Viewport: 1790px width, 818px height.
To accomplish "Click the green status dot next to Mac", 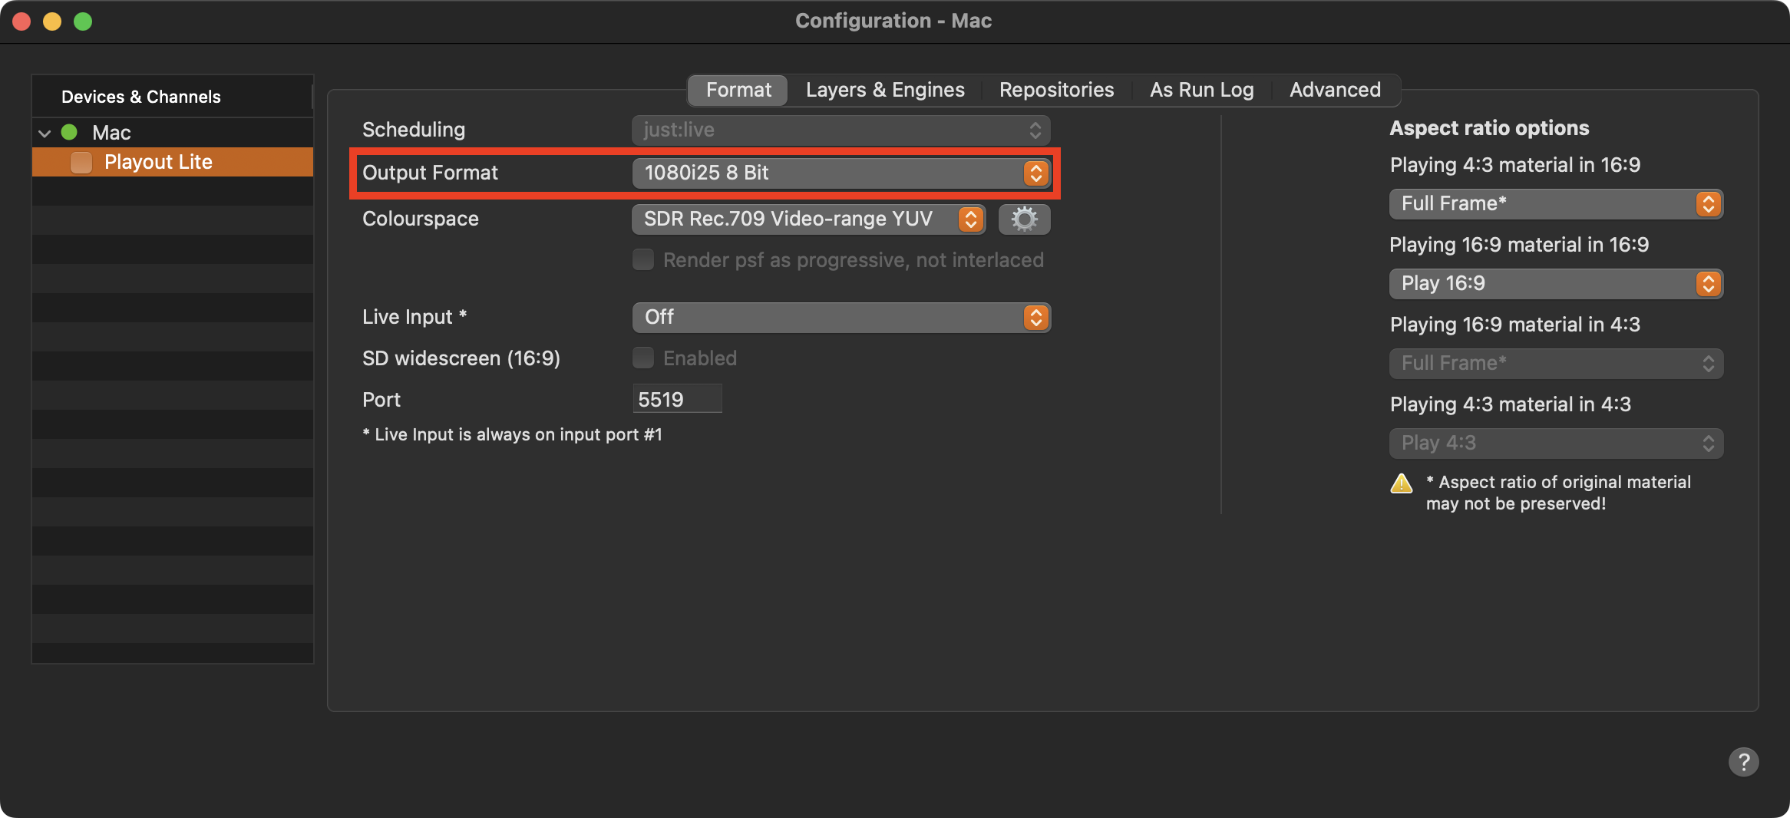I will pyautogui.click(x=69, y=132).
